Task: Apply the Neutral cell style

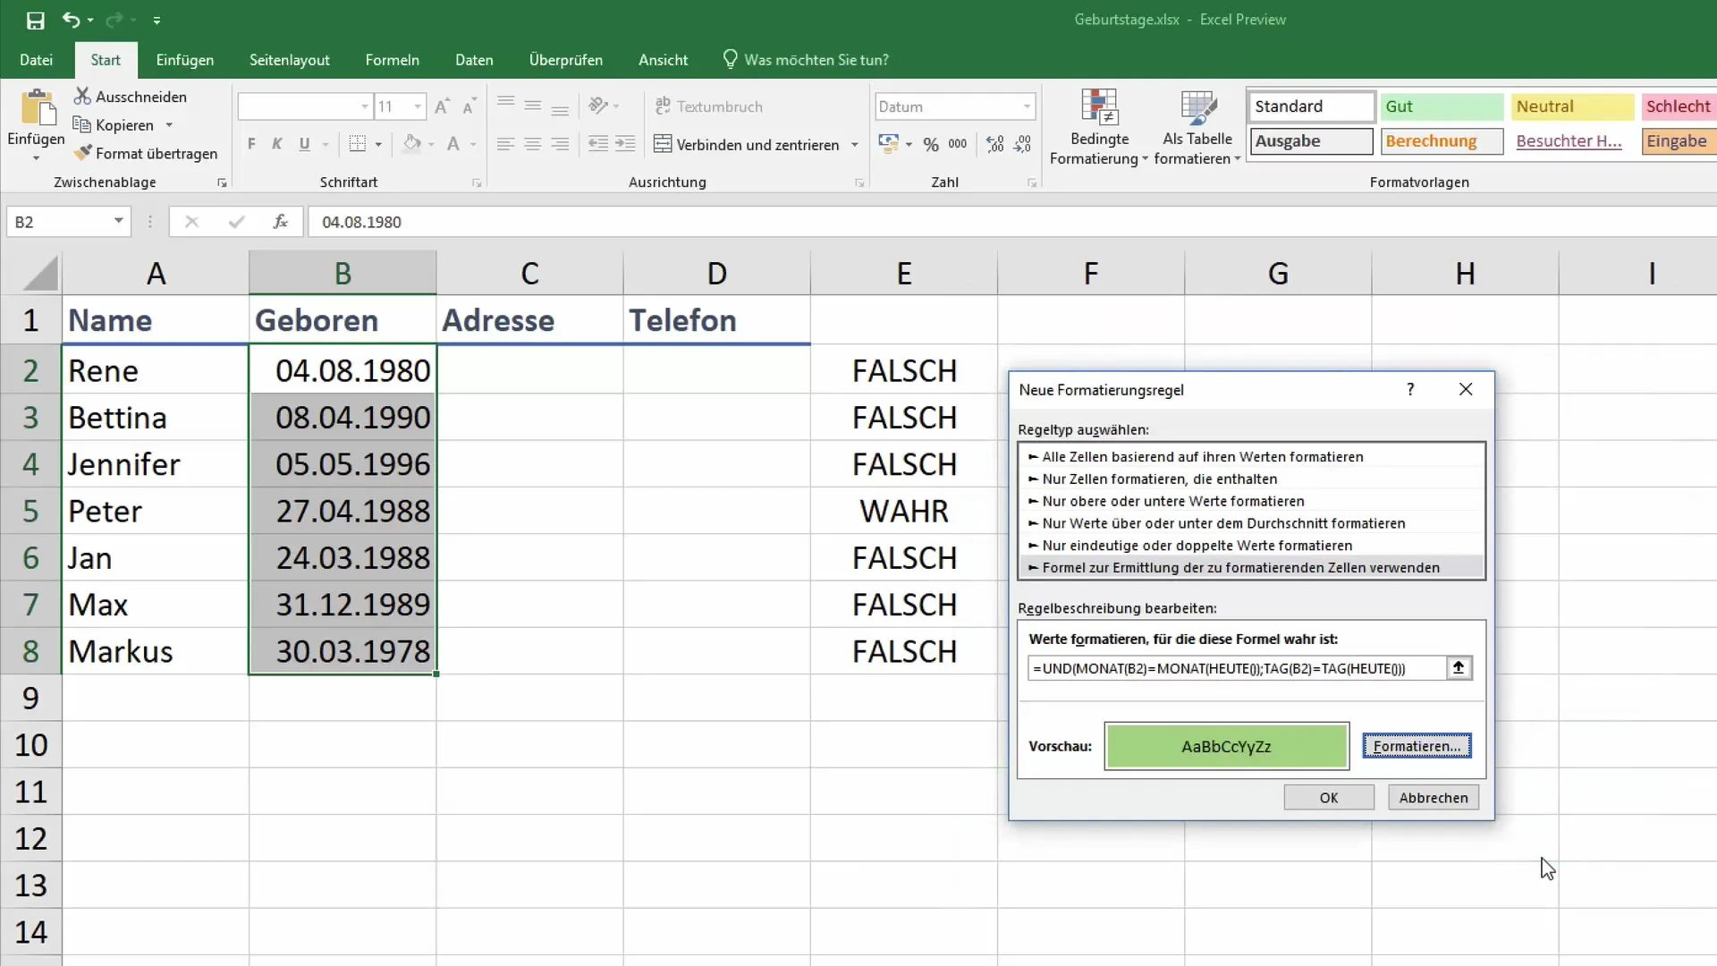Action: [x=1572, y=106]
